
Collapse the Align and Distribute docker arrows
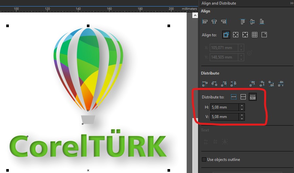coord(292,3)
